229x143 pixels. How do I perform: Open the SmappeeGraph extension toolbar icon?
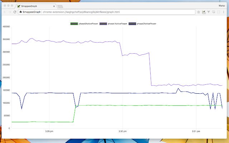[x=204, y=12]
